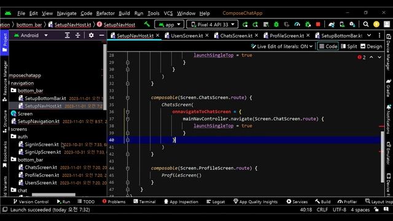Open Search Everywhere magnifier

pos(366,25)
